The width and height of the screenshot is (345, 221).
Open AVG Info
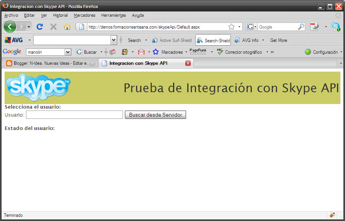pos(246,40)
